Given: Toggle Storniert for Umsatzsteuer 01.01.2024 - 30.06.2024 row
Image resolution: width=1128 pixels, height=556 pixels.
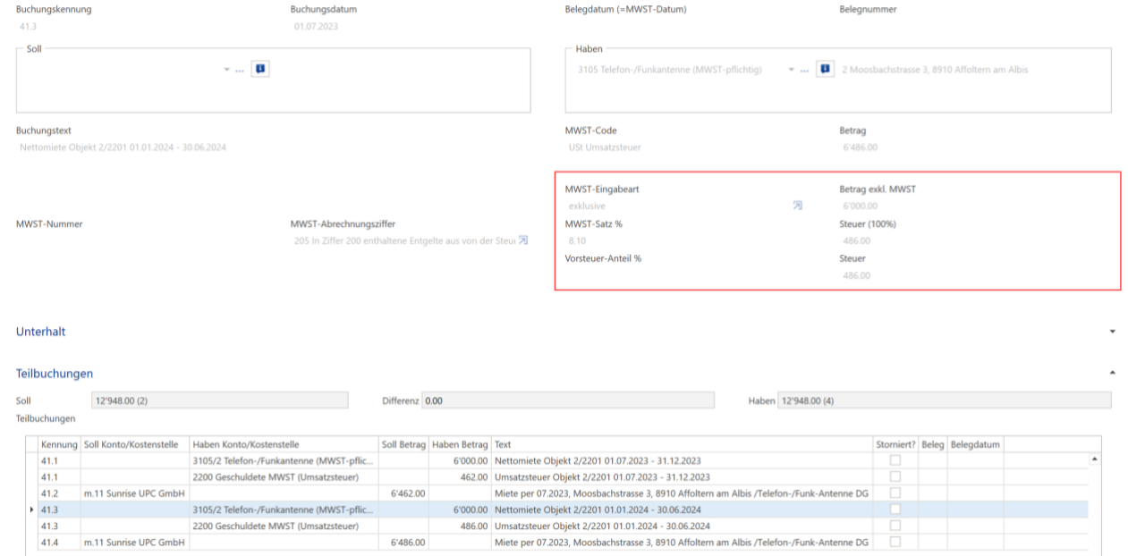Looking at the screenshot, I should [x=895, y=526].
